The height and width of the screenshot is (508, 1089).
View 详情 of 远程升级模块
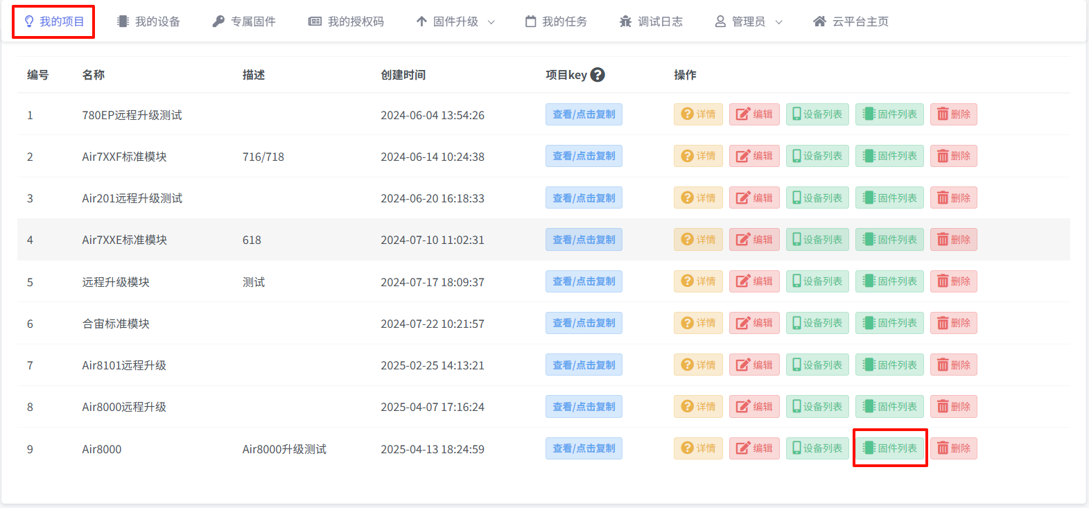pos(698,281)
